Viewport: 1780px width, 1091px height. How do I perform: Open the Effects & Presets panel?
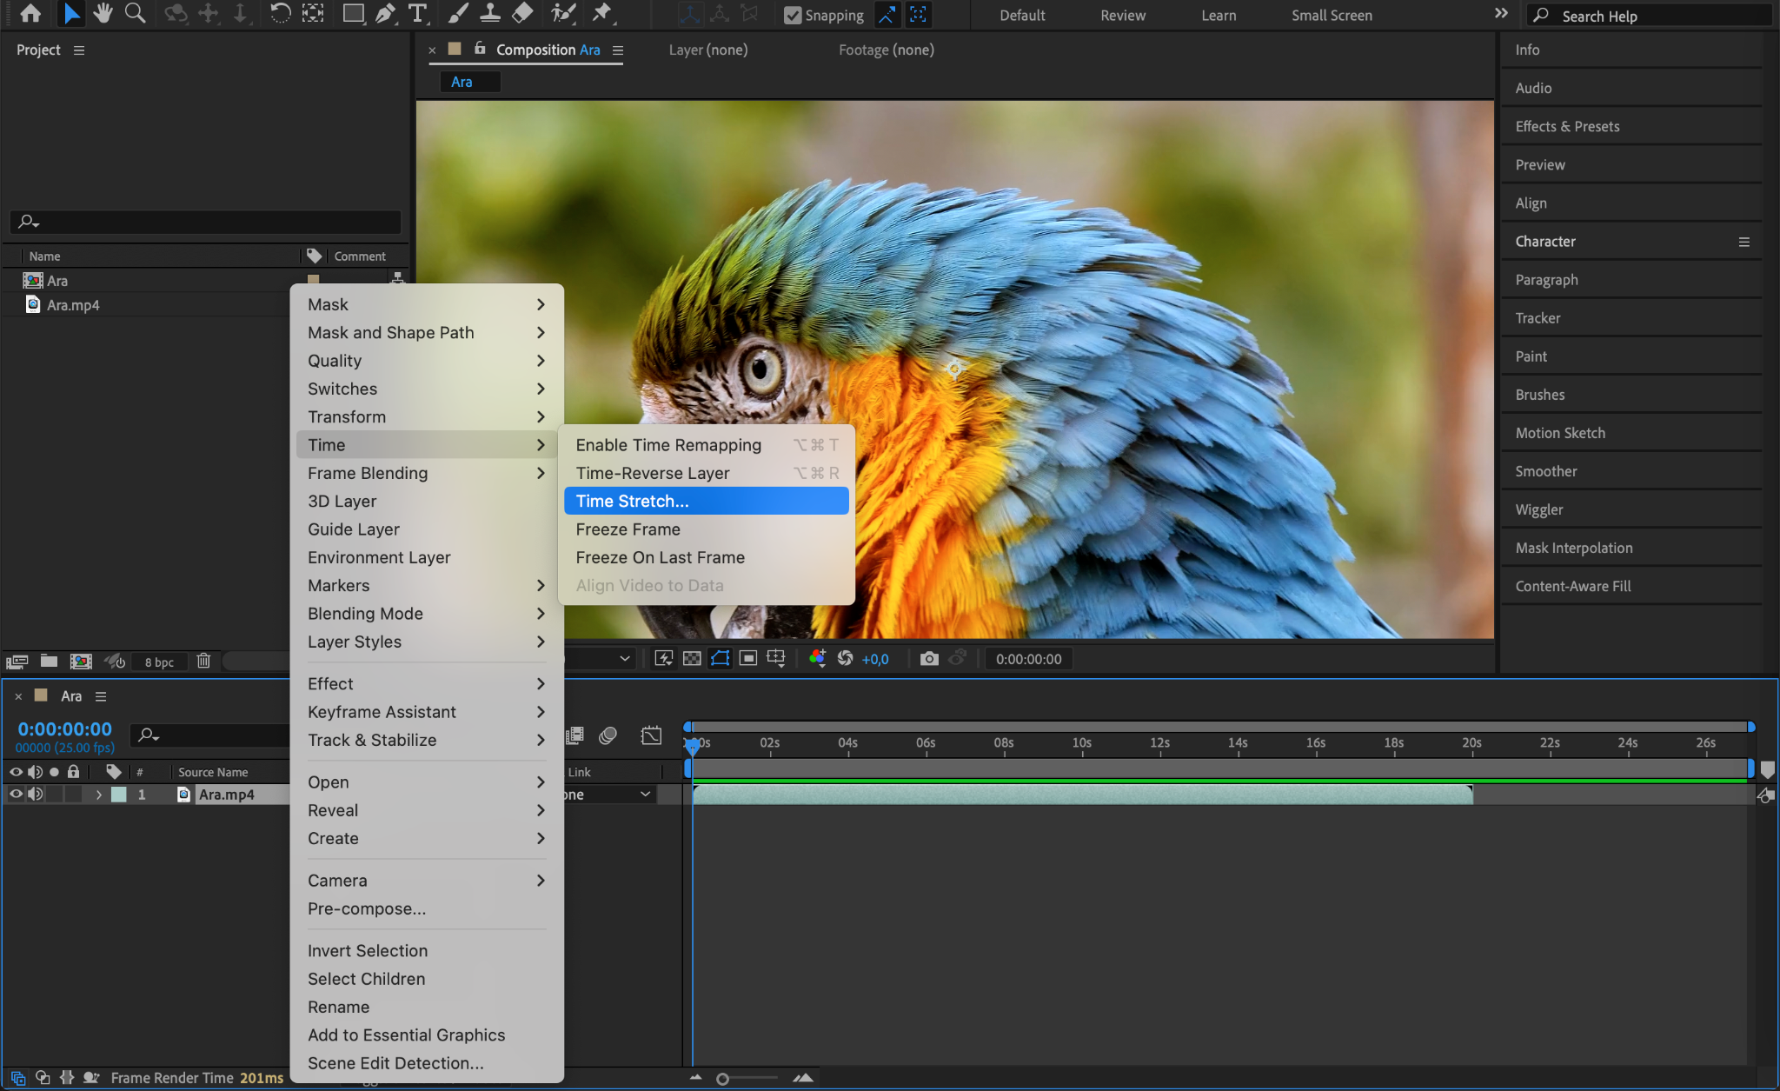coord(1567,127)
